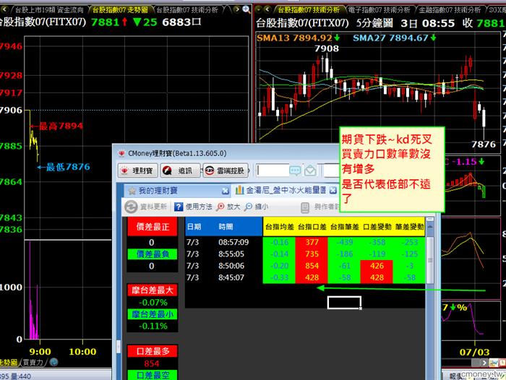The image size is (506, 380).
Task: Click the right chart scroll-right arrow near 07/03
Action: [484, 363]
